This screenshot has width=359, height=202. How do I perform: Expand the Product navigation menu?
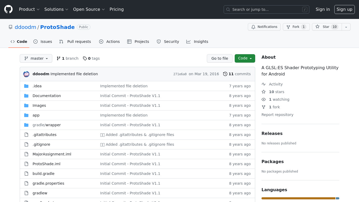[29, 9]
